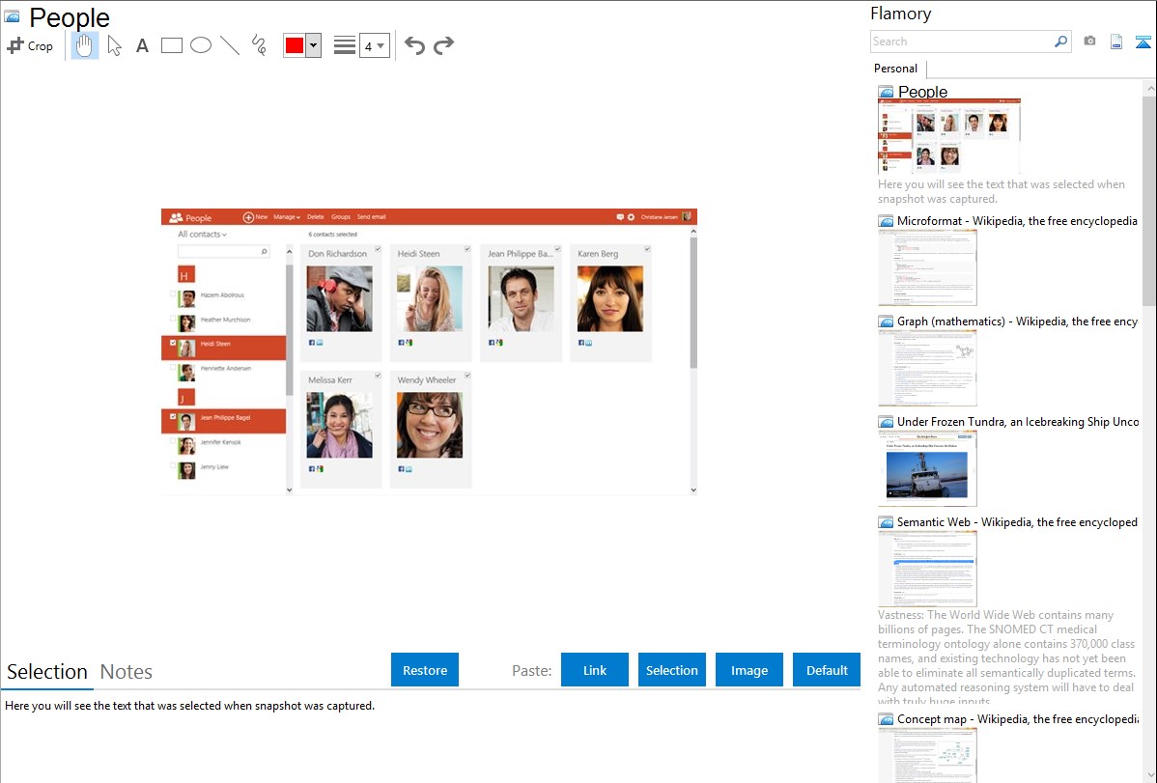Image resolution: width=1157 pixels, height=783 pixels.
Task: Redo the last undone edit
Action: click(443, 45)
